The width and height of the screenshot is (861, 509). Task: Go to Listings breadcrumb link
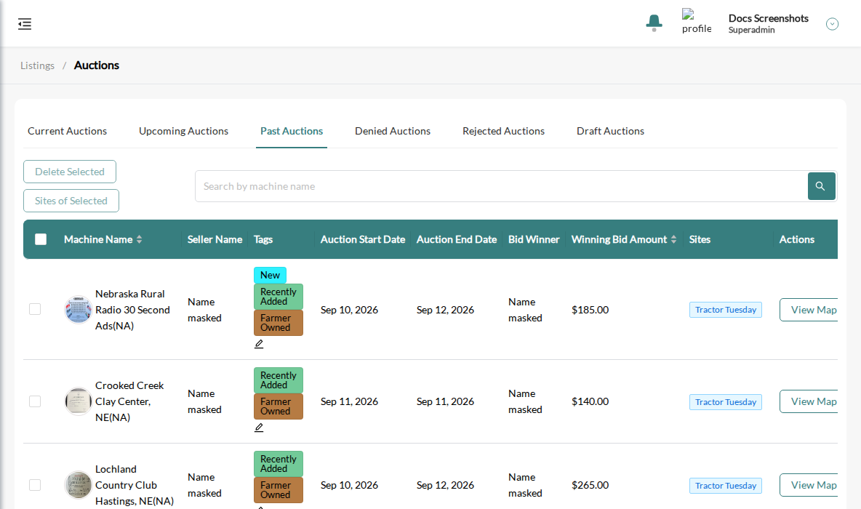(x=37, y=65)
